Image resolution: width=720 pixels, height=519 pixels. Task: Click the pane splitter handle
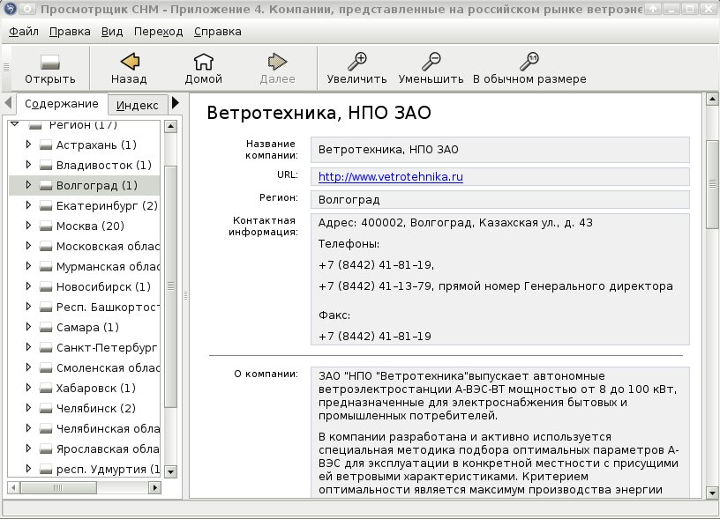(185, 296)
